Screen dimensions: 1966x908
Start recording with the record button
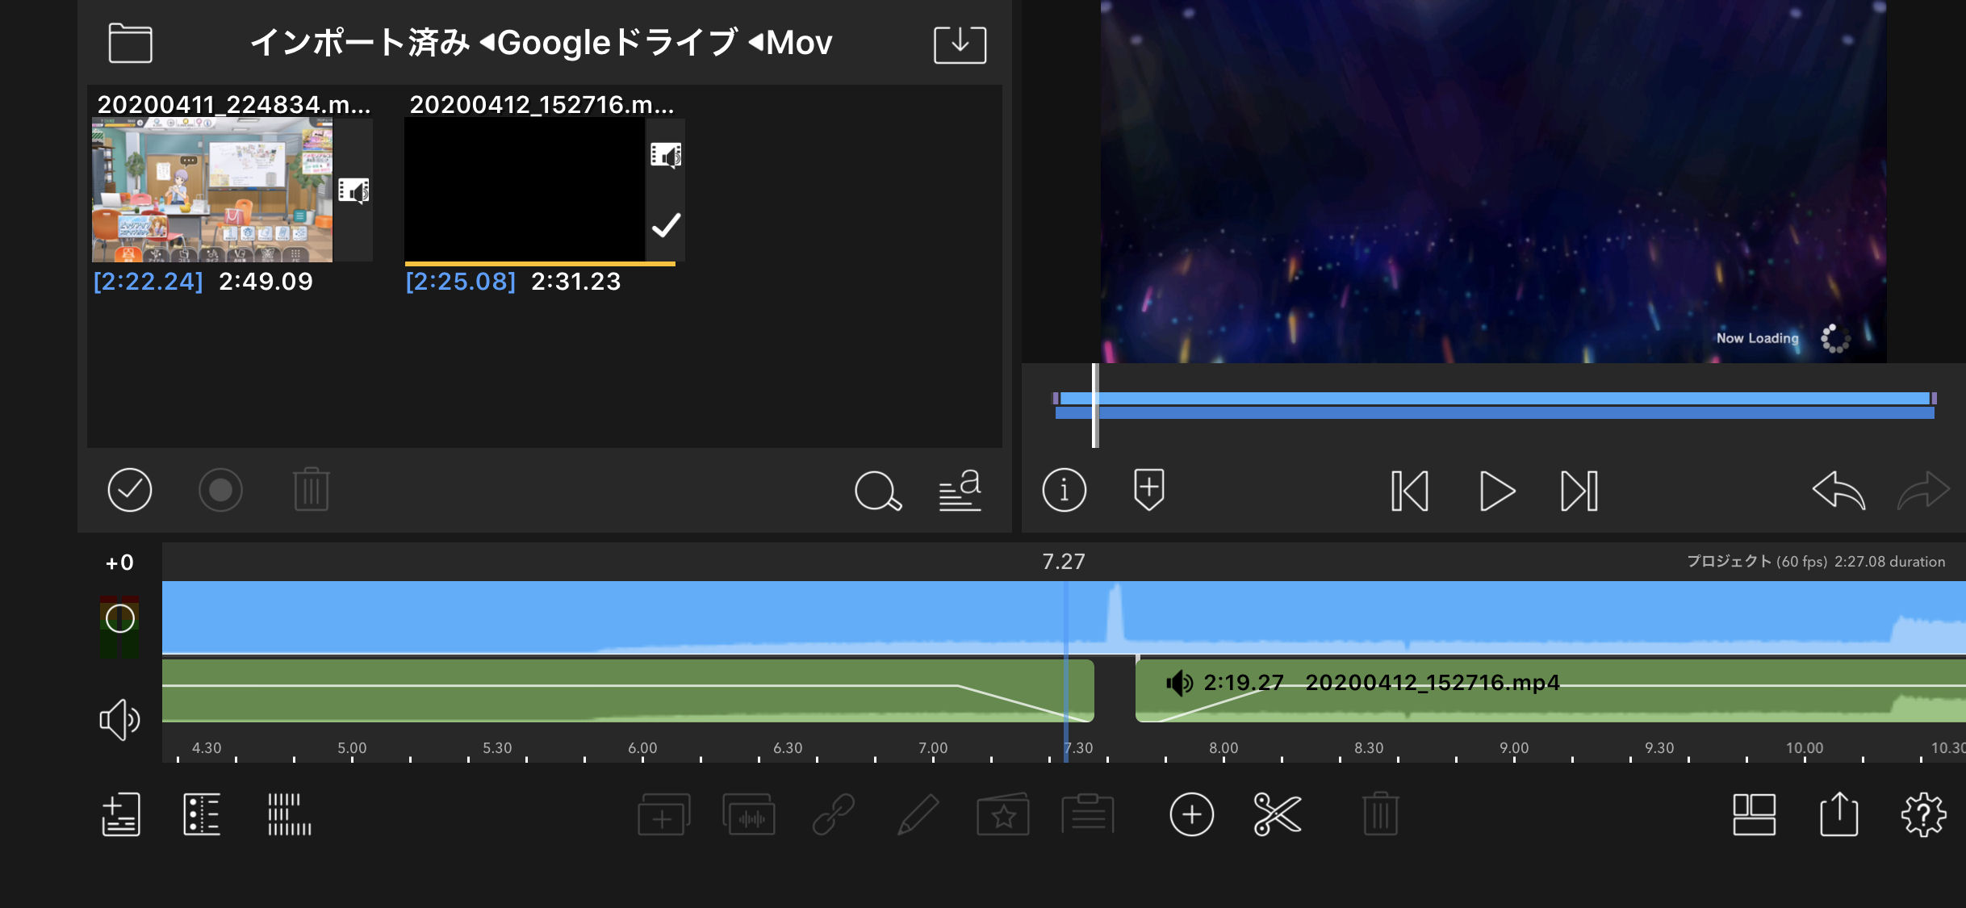pyautogui.click(x=220, y=490)
